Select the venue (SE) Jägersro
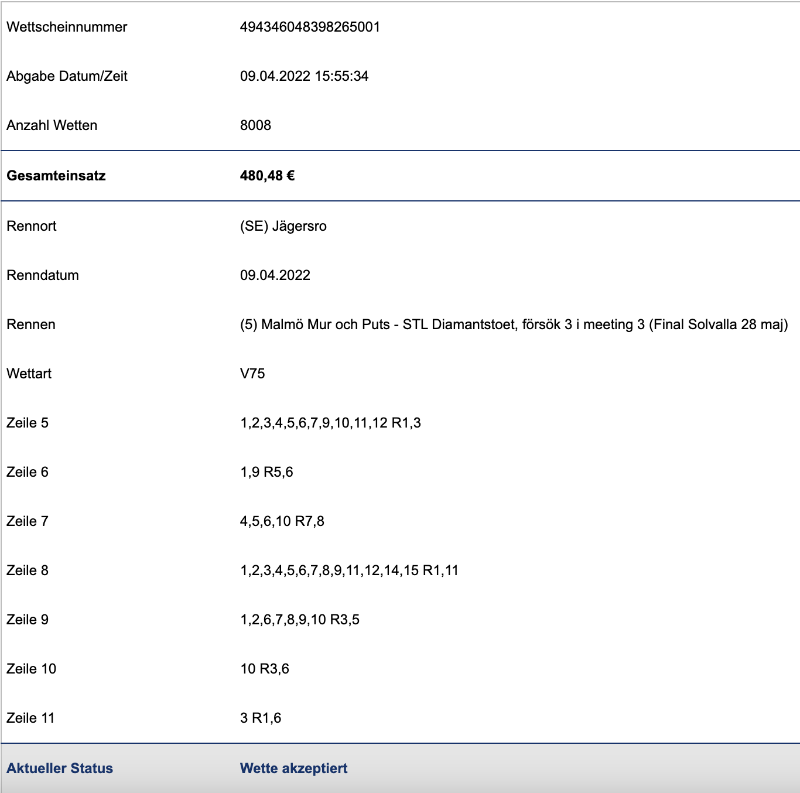 coord(283,226)
